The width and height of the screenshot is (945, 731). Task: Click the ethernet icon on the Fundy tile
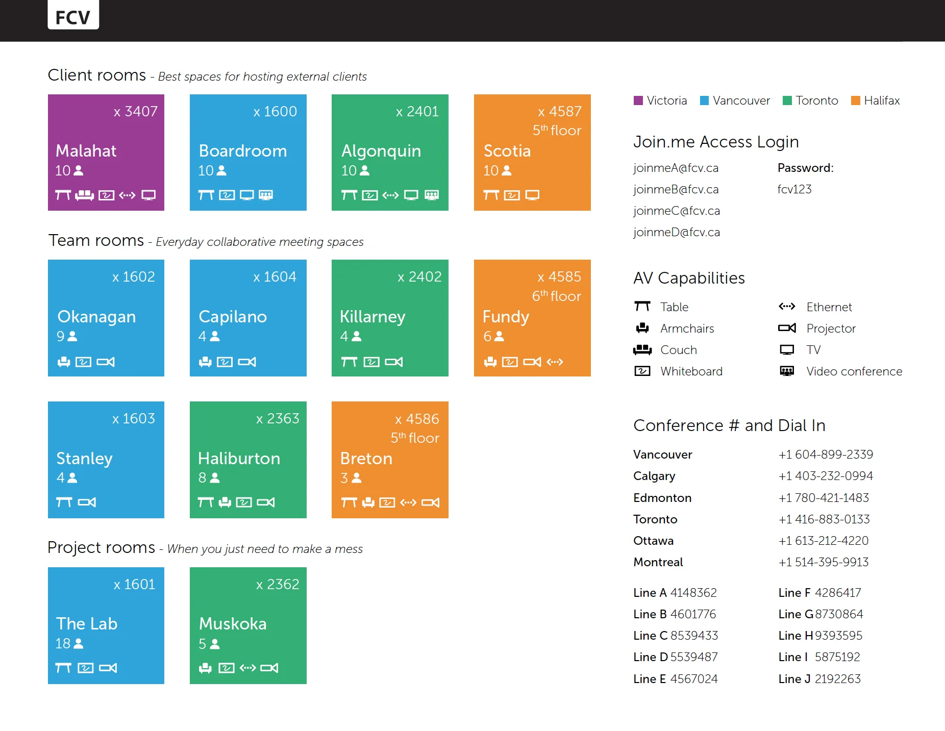[555, 362]
